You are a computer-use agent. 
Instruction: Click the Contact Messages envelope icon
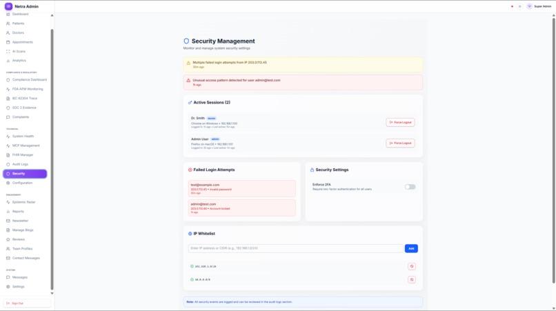(8, 258)
